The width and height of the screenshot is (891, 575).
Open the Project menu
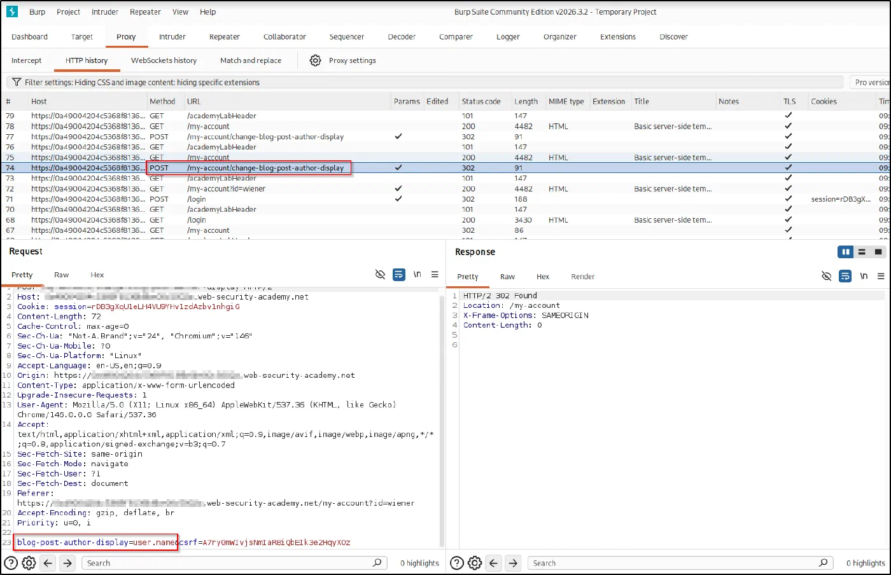click(68, 11)
